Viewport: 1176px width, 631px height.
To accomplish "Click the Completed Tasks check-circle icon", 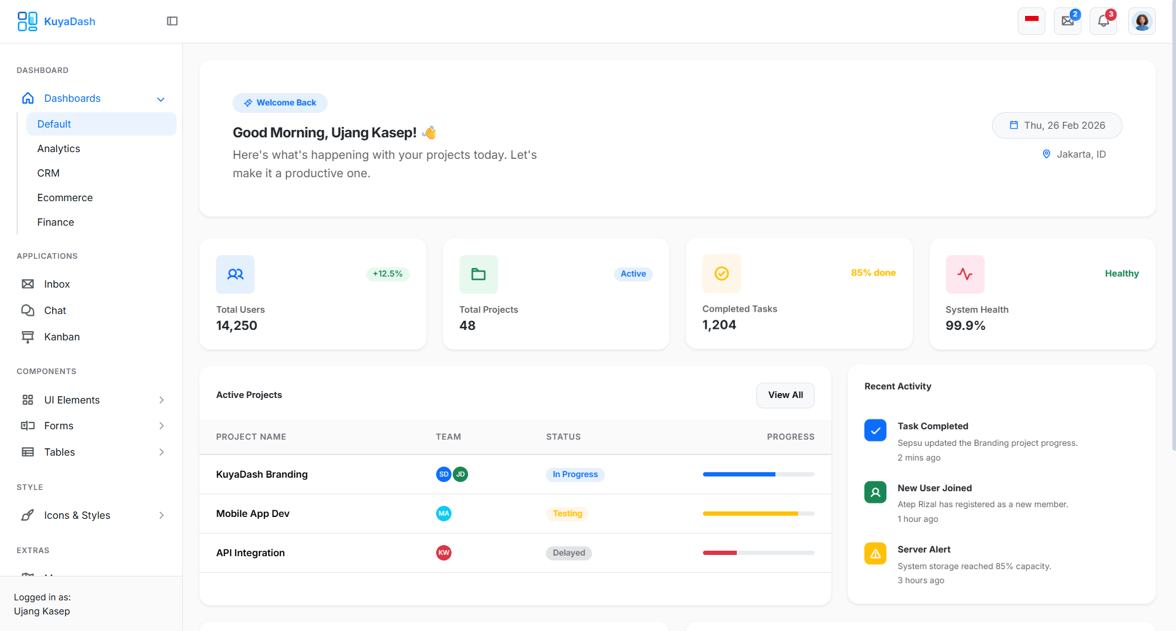I will click(721, 273).
